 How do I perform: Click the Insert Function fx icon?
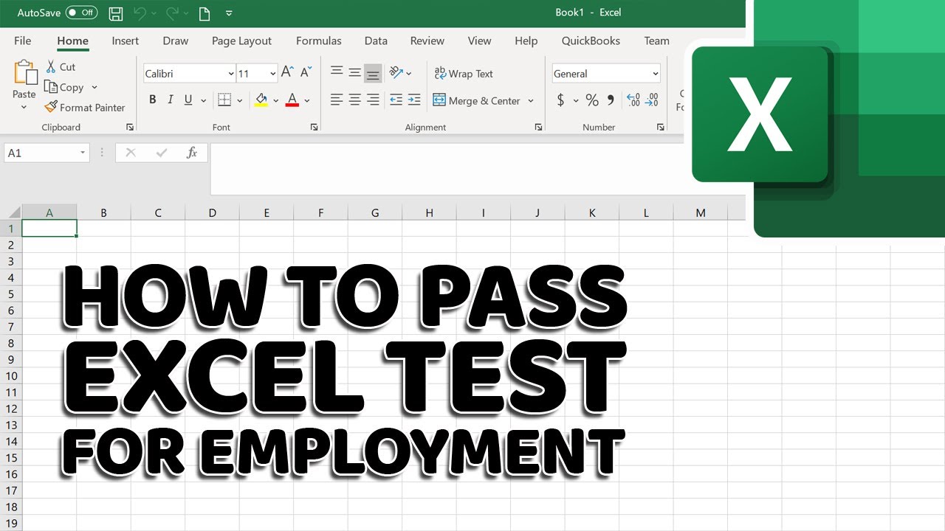point(191,153)
